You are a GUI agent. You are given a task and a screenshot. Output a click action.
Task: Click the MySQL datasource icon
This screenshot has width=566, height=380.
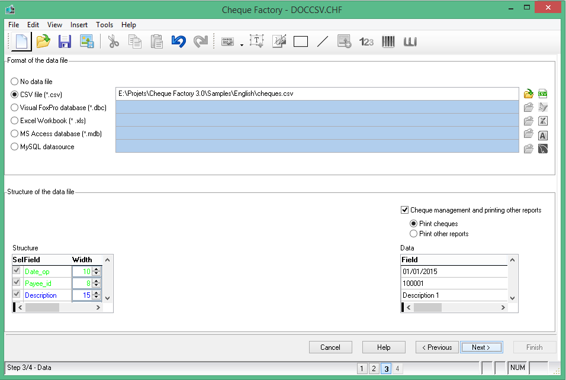tap(542, 149)
